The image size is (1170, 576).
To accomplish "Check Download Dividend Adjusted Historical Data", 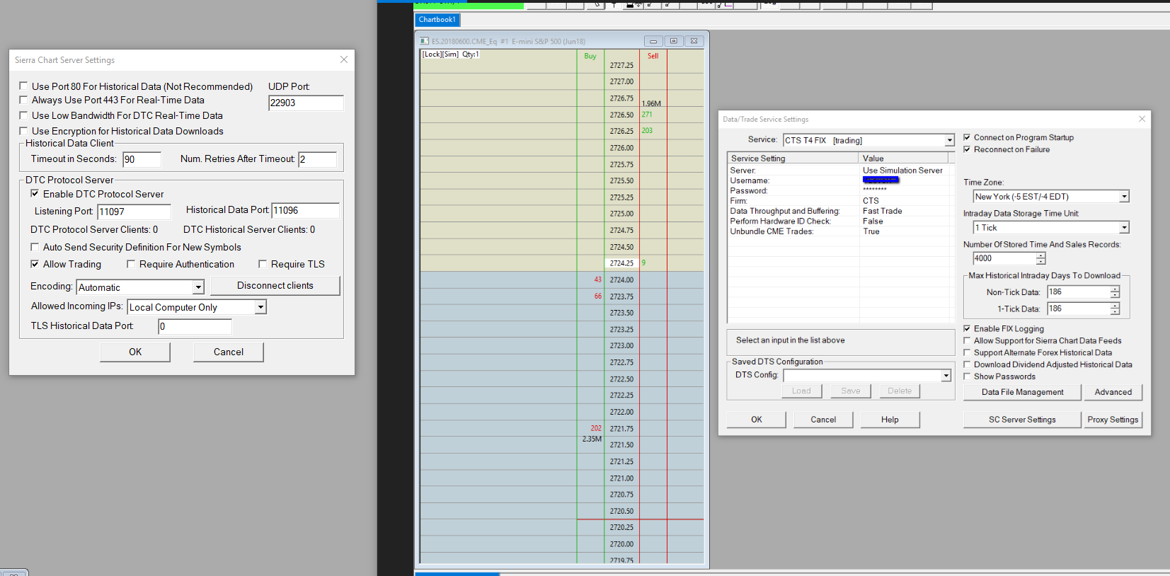I will tap(967, 364).
